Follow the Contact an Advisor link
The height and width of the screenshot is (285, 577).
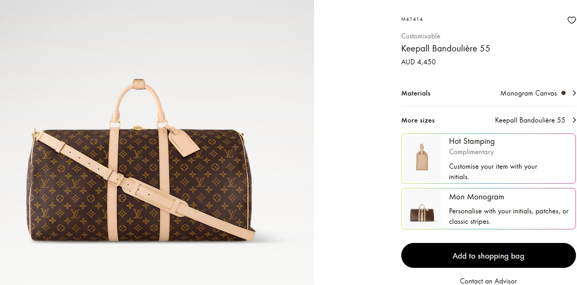coord(488,281)
